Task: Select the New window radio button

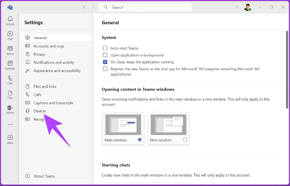Action: pos(185,140)
